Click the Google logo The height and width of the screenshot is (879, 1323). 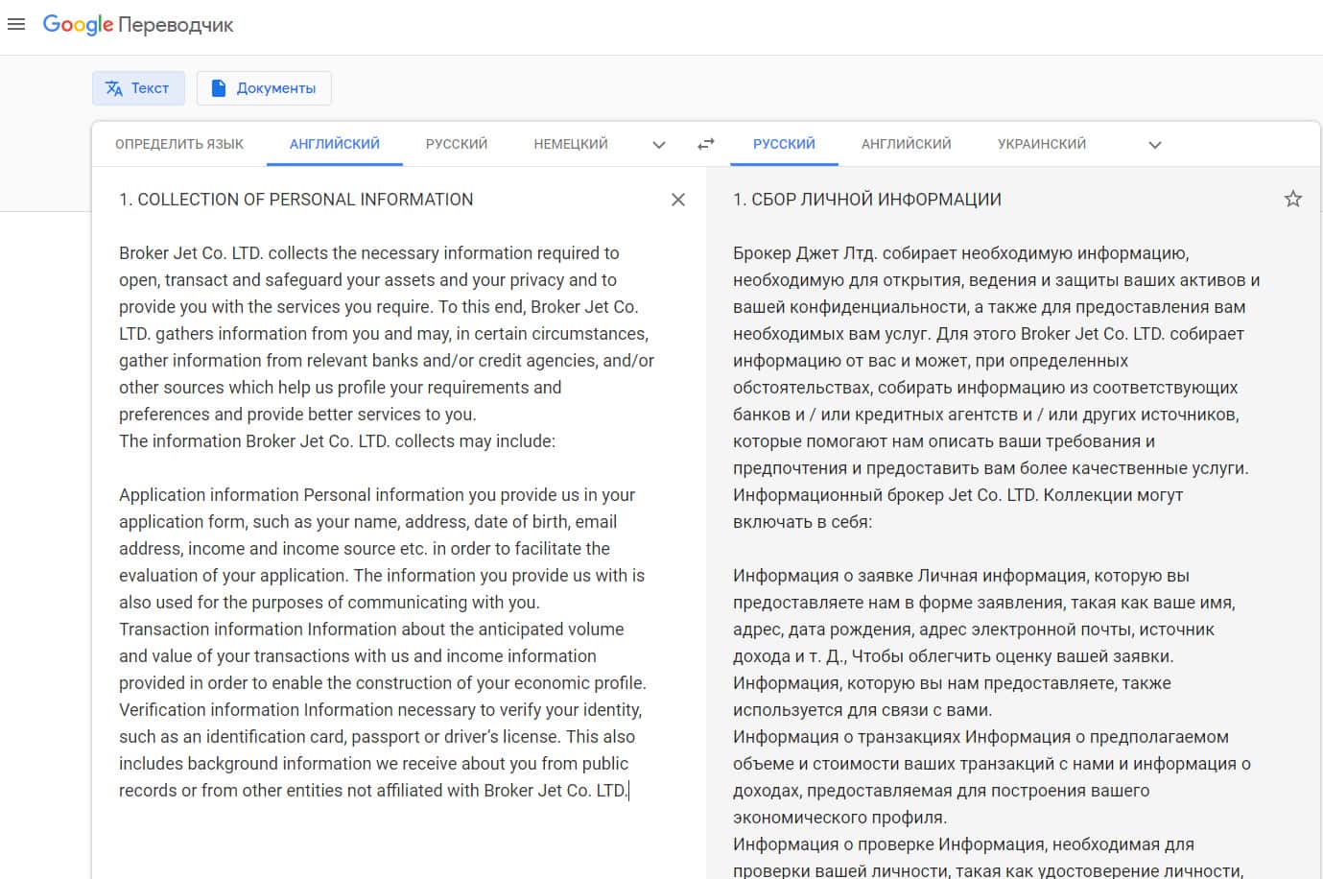tap(78, 25)
